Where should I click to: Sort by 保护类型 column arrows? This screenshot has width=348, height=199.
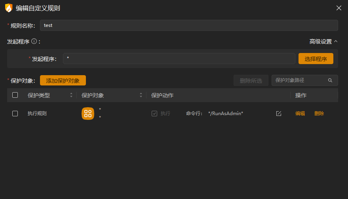point(71,95)
